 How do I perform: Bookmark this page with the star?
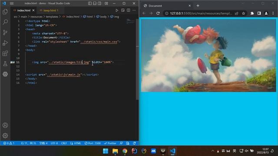[244, 13]
